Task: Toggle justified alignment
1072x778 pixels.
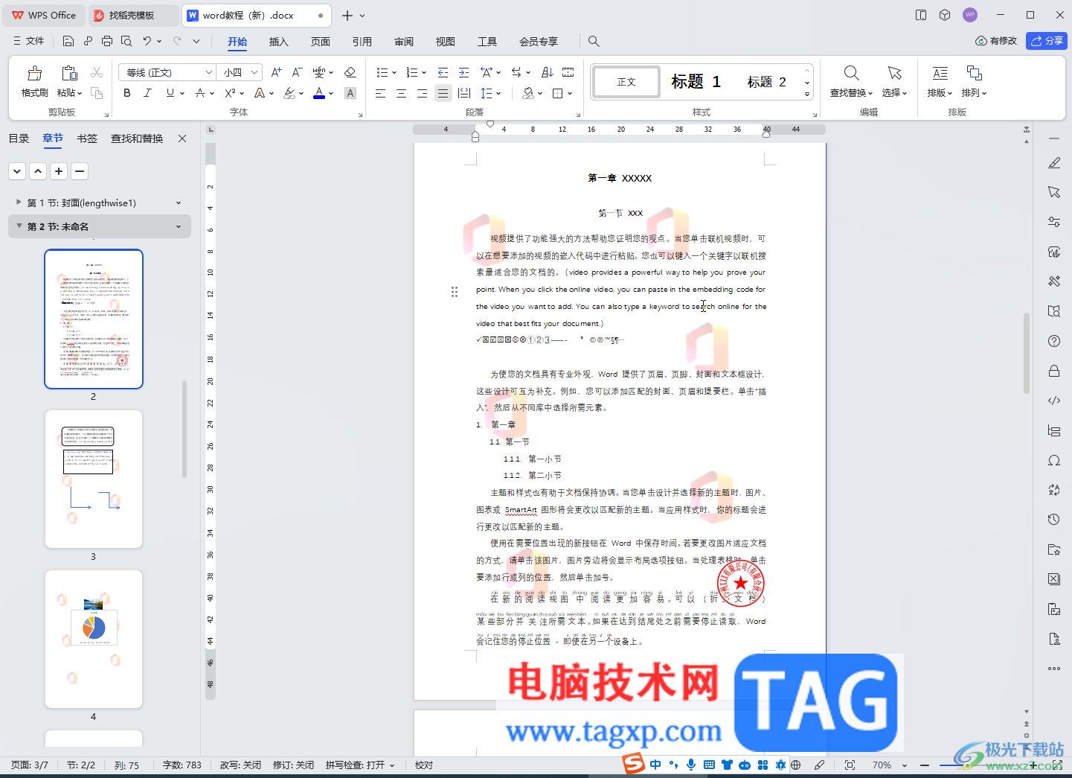Action: (443, 93)
